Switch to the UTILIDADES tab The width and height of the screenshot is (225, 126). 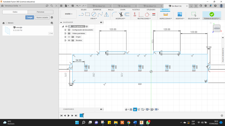tap(151, 10)
